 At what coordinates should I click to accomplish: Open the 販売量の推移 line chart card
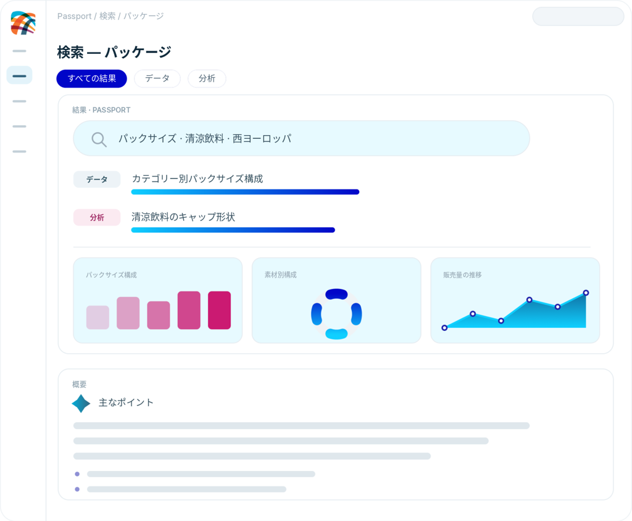pyautogui.click(x=515, y=301)
